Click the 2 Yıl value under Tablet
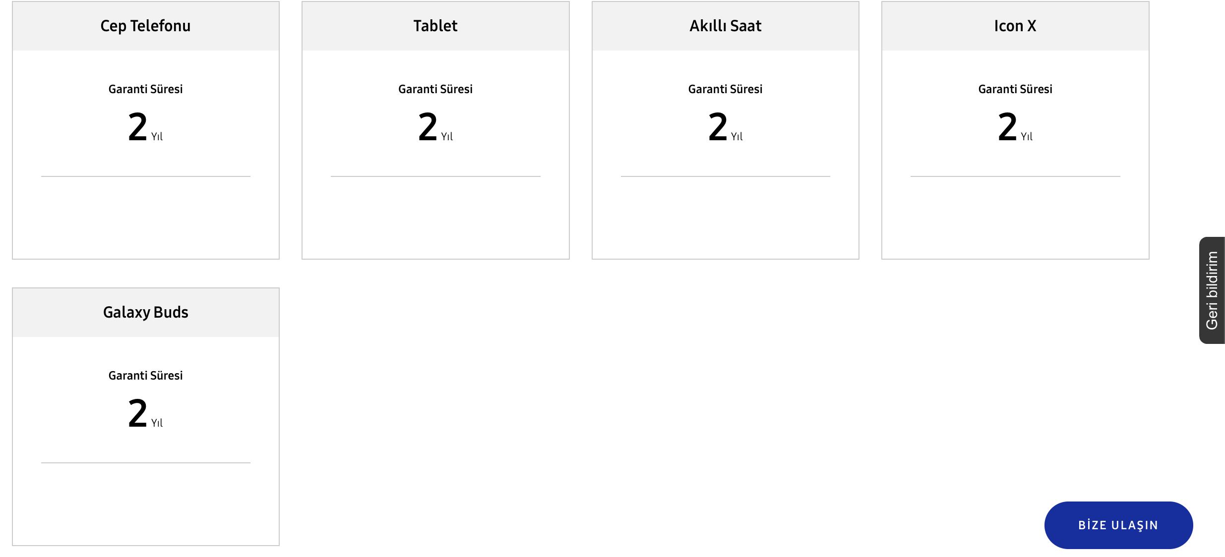 tap(435, 127)
